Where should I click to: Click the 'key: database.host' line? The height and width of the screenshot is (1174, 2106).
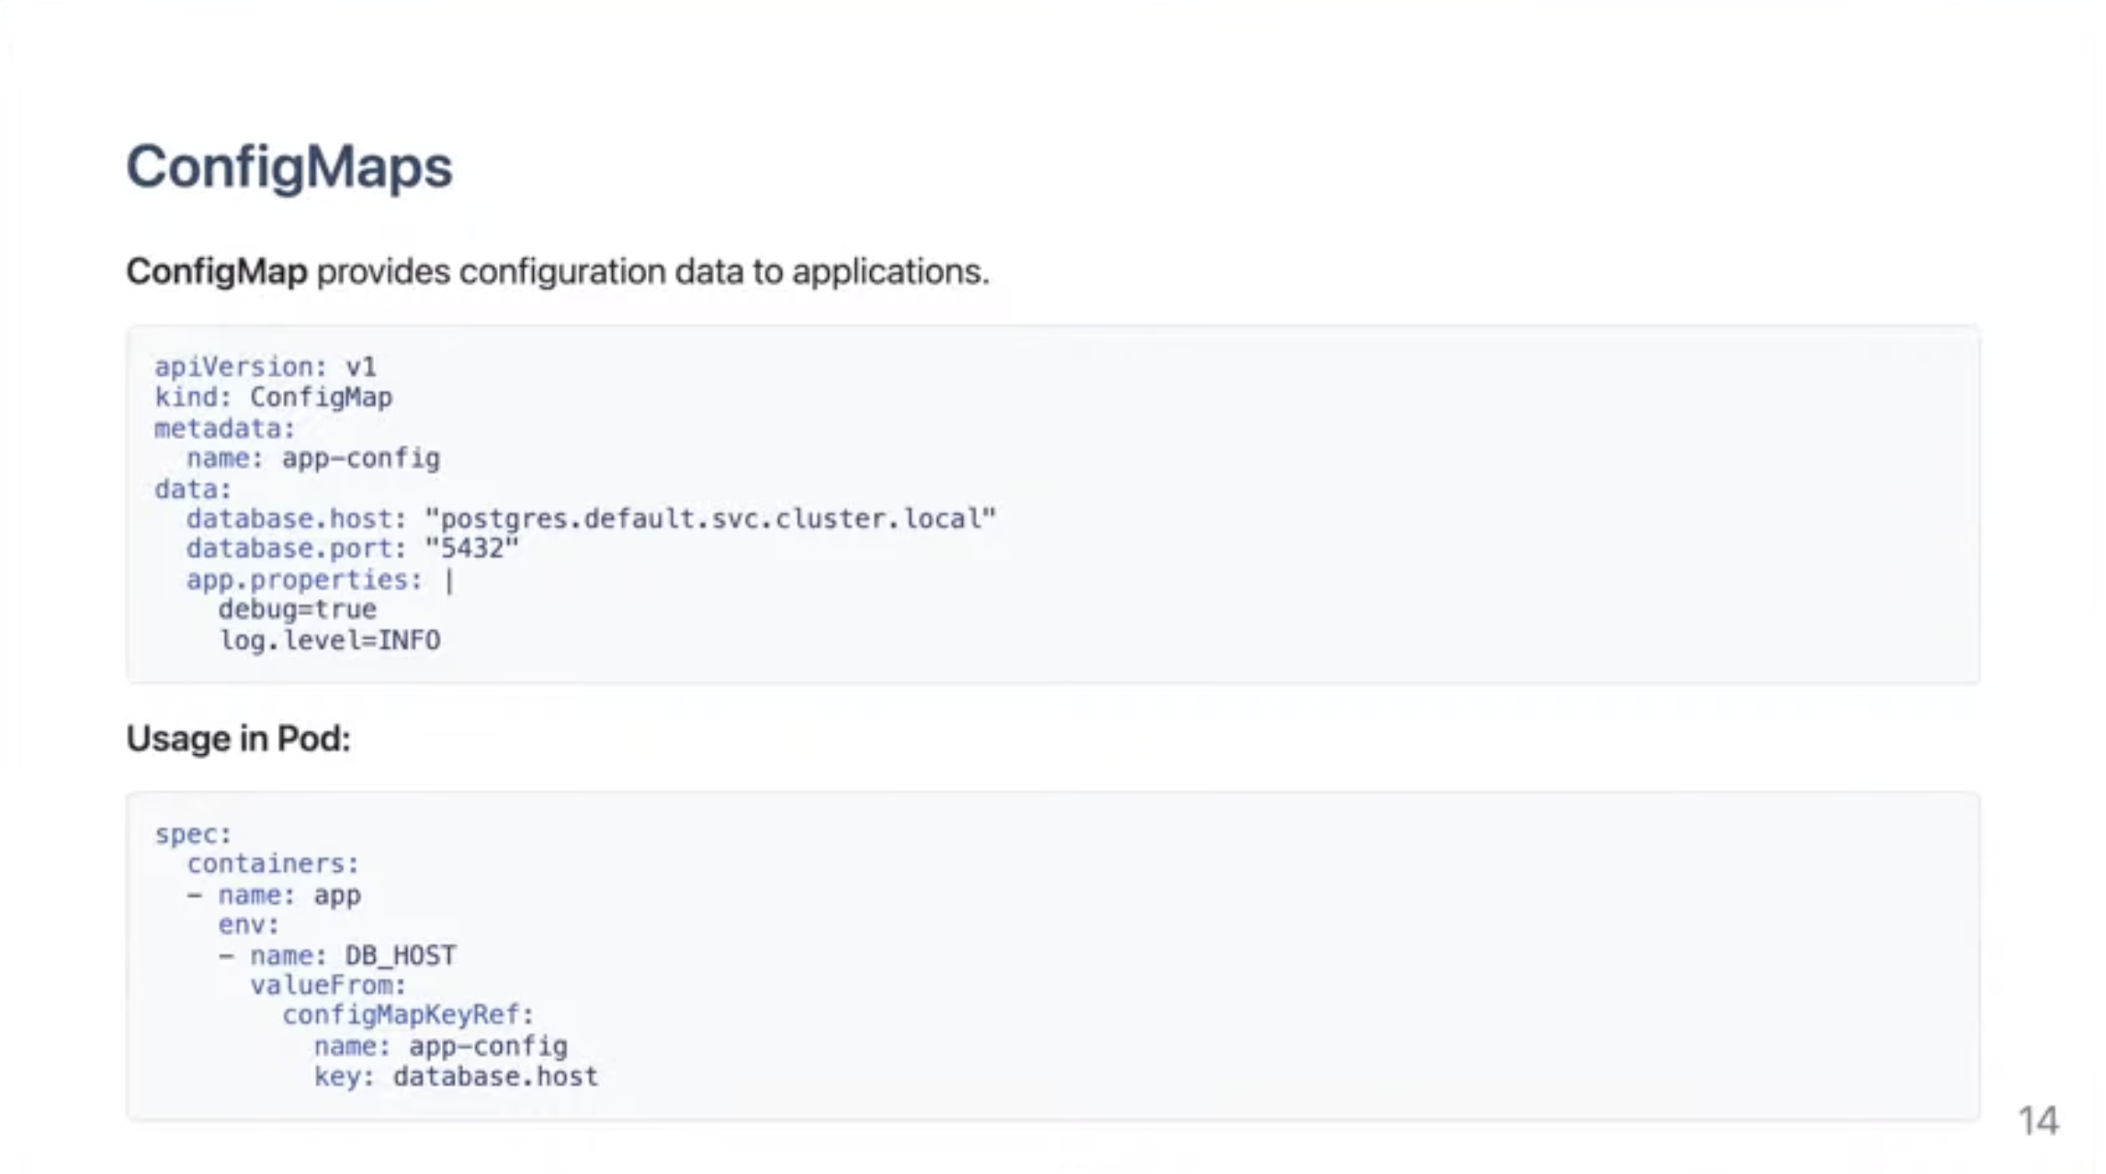pyautogui.click(x=456, y=1077)
